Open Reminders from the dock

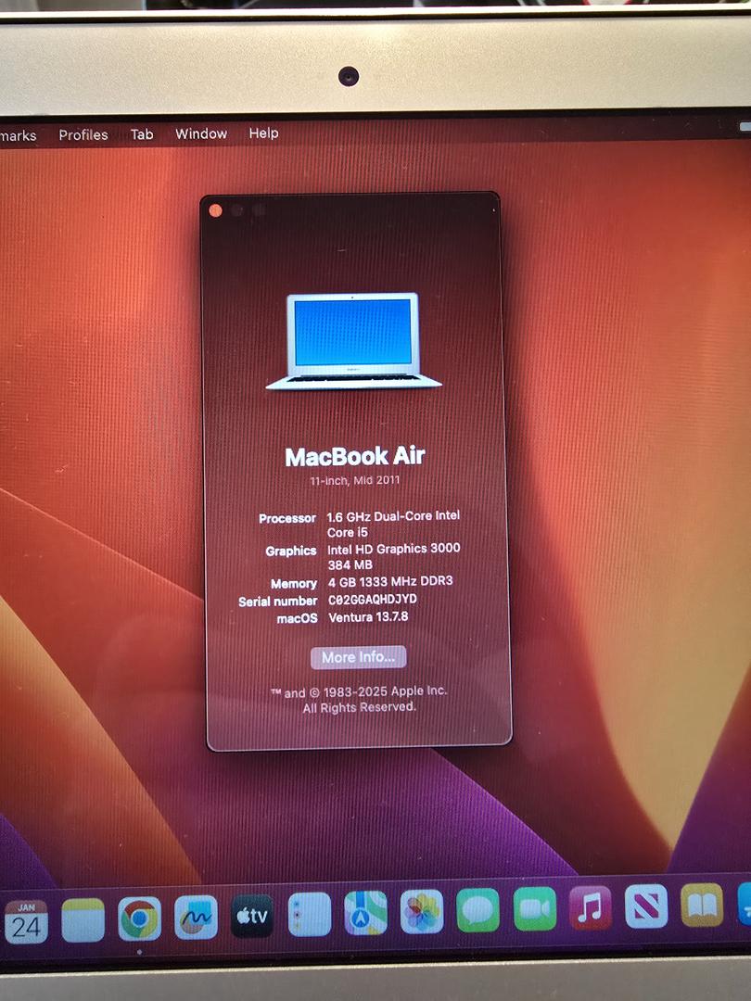309,915
